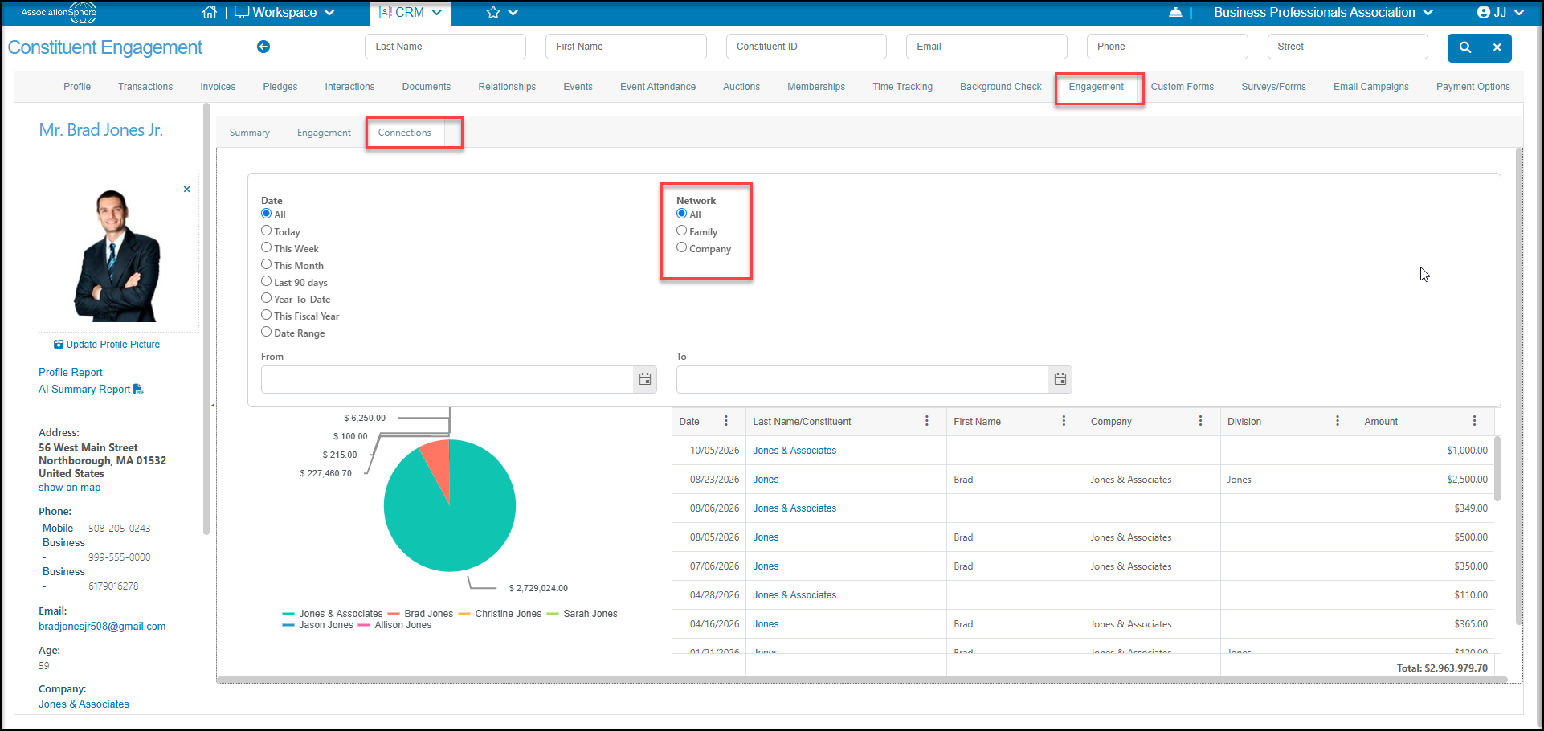This screenshot has height=731, width=1544.
Task: Expand the Workspace dropdown
Action: [284, 13]
